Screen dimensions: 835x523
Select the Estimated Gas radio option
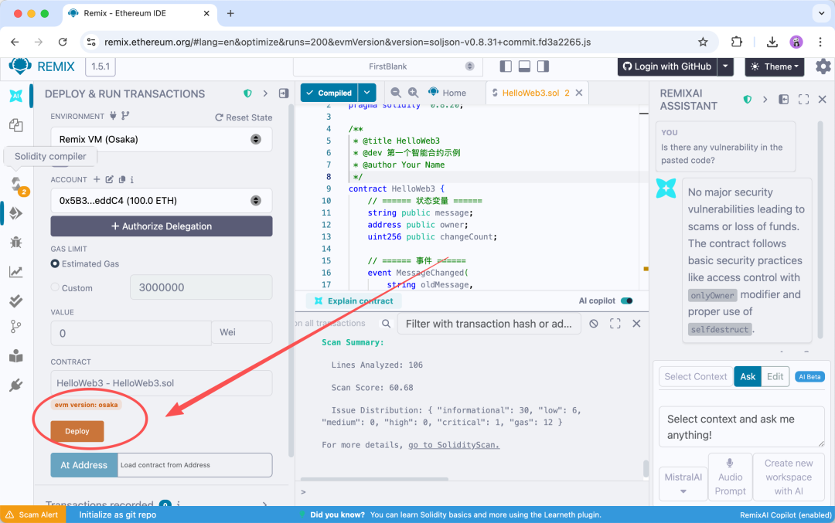pyautogui.click(x=55, y=263)
